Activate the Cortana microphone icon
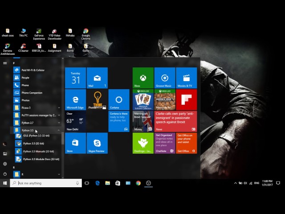 (77, 183)
